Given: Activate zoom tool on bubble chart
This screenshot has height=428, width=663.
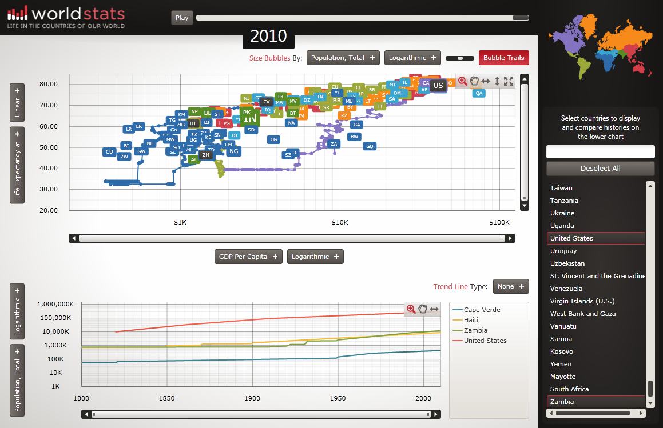Looking at the screenshot, I should click(463, 81).
